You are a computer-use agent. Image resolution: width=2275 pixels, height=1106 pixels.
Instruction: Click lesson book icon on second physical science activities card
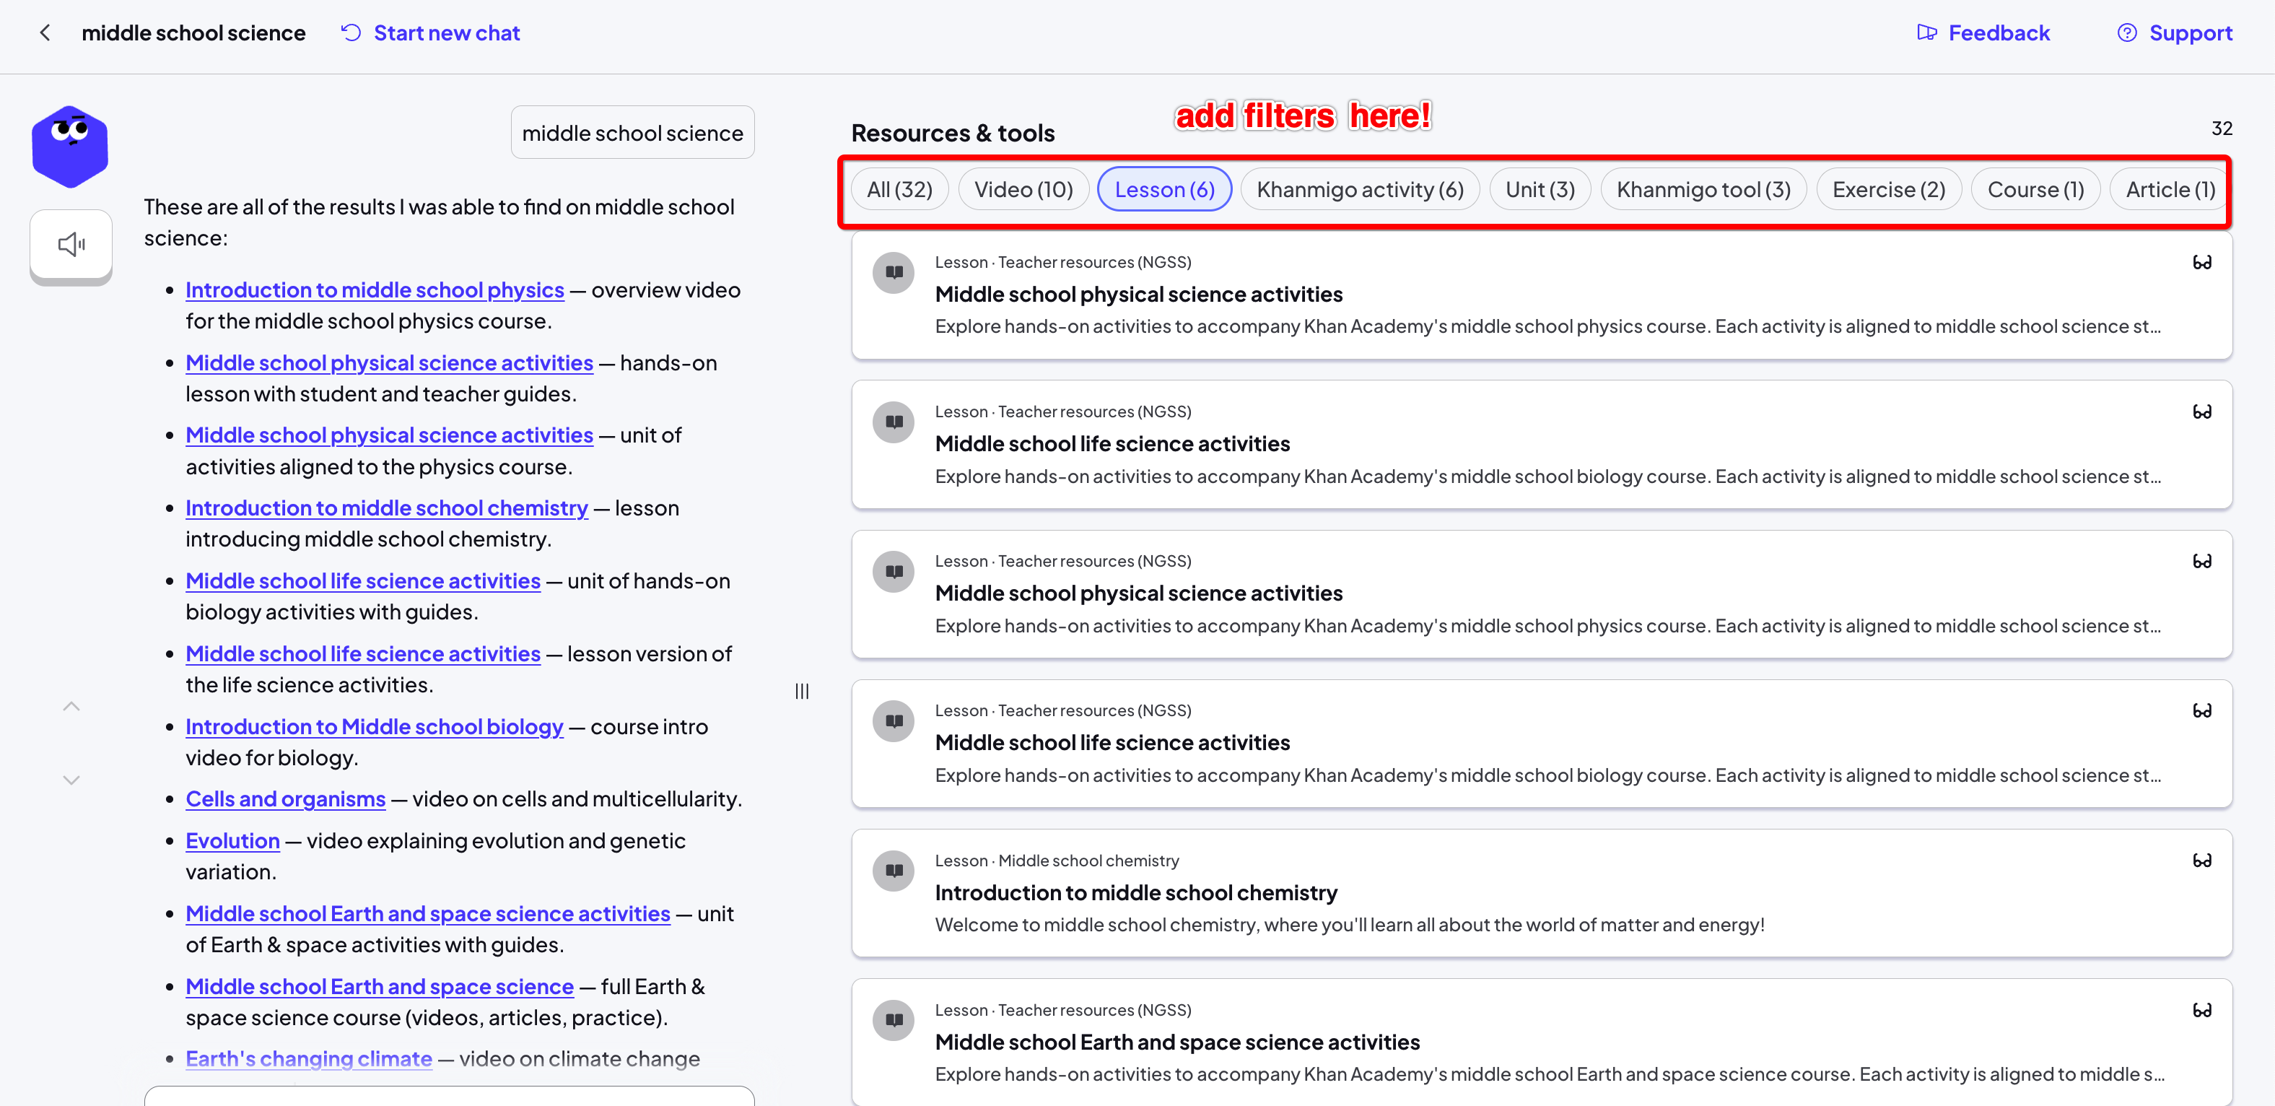click(x=894, y=572)
